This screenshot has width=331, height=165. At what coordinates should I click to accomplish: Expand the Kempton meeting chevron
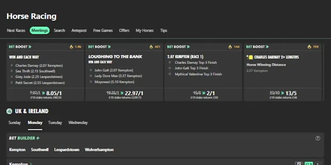(31, 164)
